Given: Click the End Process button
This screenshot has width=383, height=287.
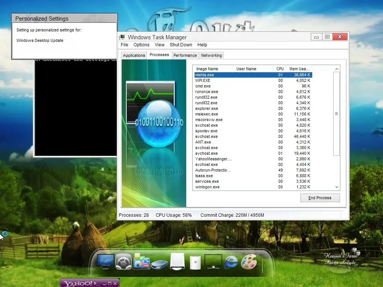Looking at the screenshot, I should click(x=320, y=198).
